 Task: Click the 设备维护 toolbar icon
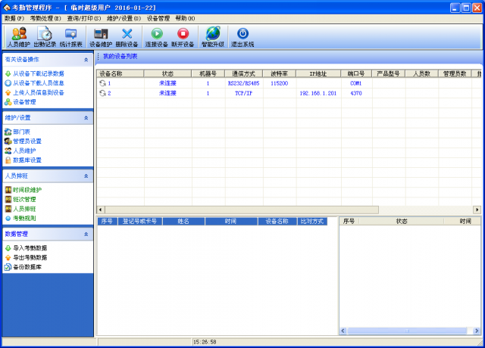pyautogui.click(x=100, y=37)
